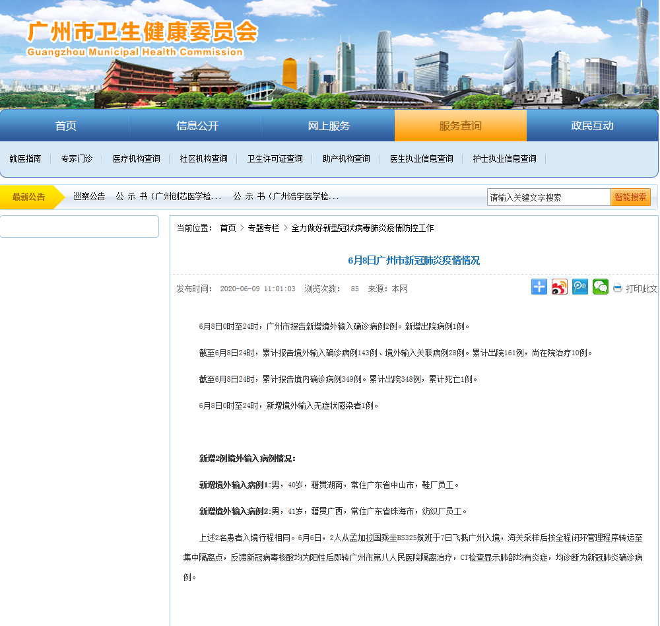Screen dimensions: 660x626
Task: Open 医生执业信息查询 submenu item
Action: click(x=421, y=159)
